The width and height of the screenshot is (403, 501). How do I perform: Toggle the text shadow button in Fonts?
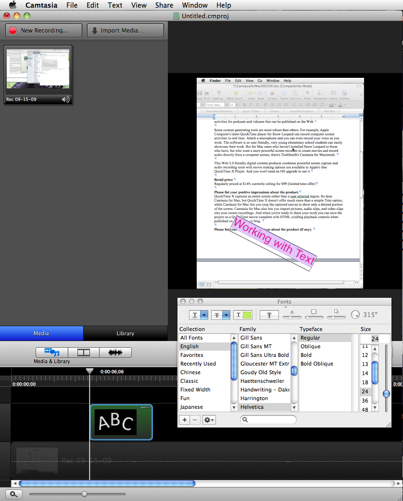tap(269, 315)
